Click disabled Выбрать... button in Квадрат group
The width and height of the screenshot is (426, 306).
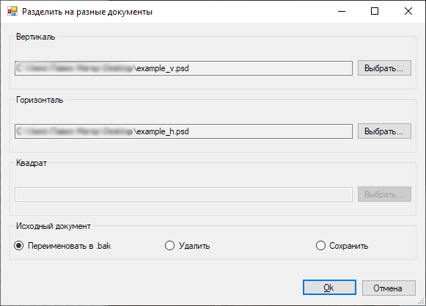point(384,194)
